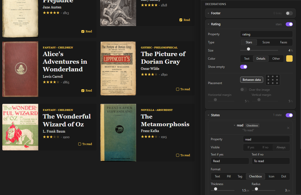Screen dimensions: 301x195
Task: Choose Text state format
Action: click(217, 176)
